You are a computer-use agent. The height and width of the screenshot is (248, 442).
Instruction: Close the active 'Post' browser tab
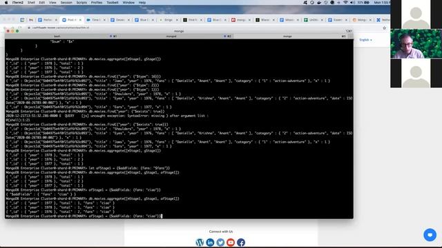[80, 20]
